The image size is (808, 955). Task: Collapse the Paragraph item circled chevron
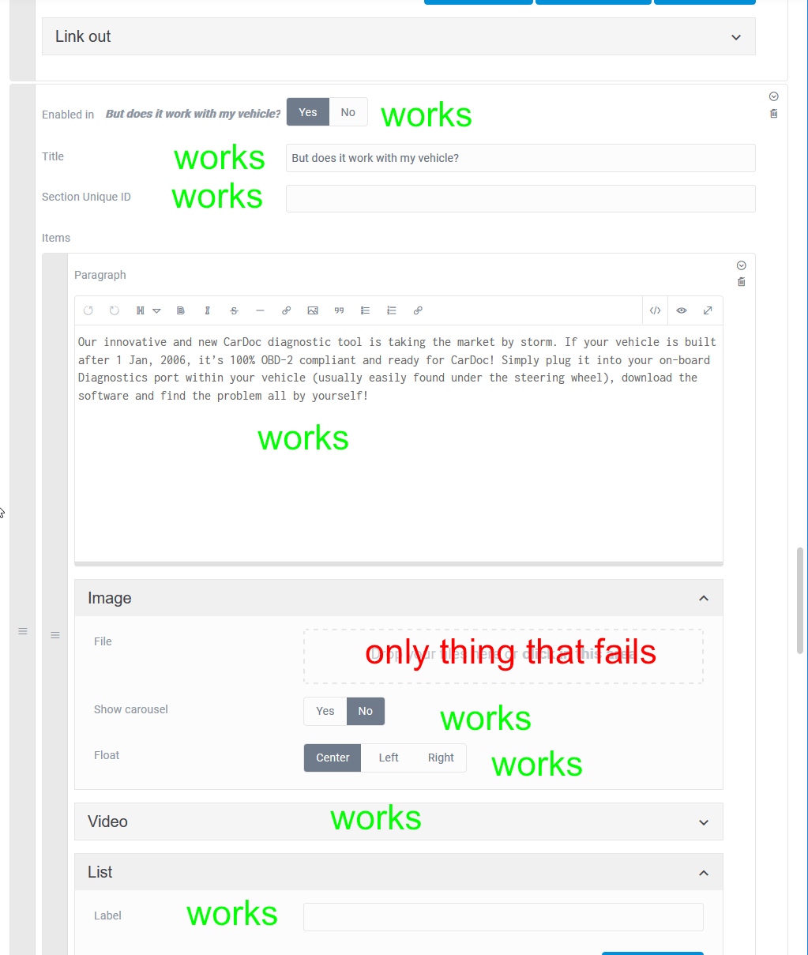(742, 265)
